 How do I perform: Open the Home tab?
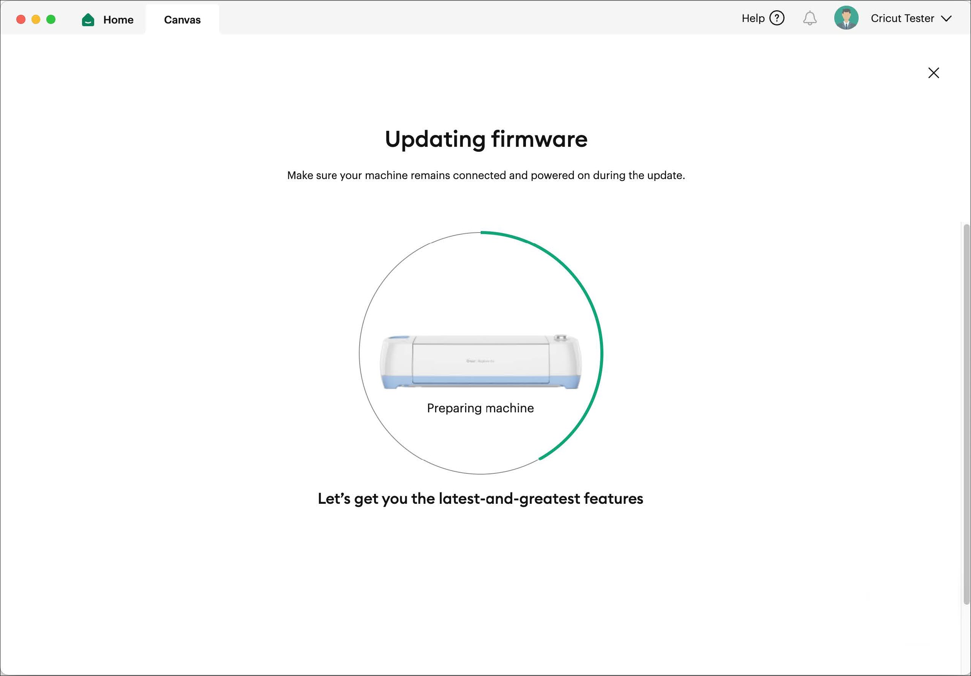[107, 19]
